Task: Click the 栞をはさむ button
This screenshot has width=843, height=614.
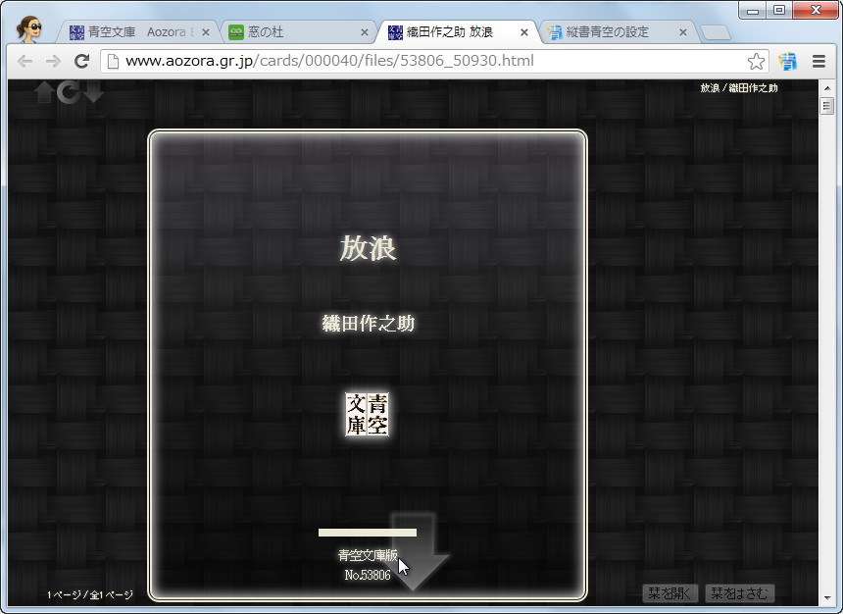Action: (740, 593)
